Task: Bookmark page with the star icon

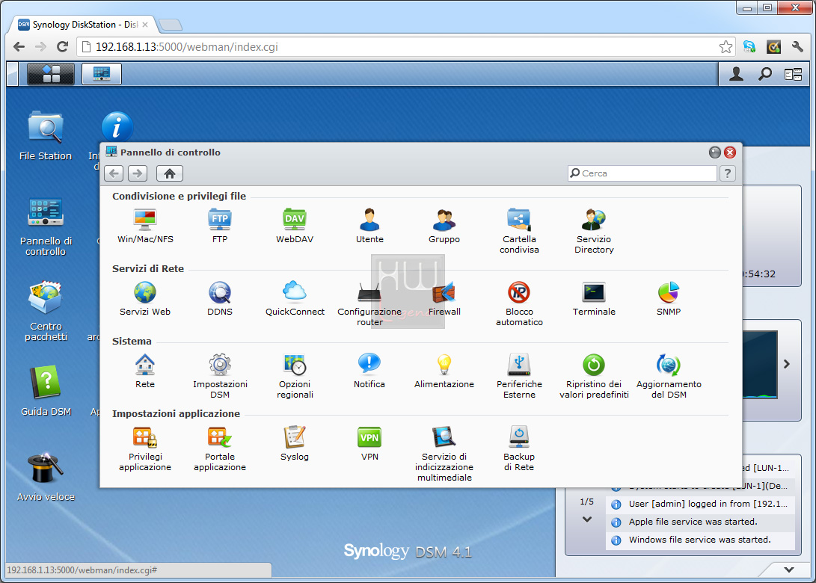Action: (725, 47)
